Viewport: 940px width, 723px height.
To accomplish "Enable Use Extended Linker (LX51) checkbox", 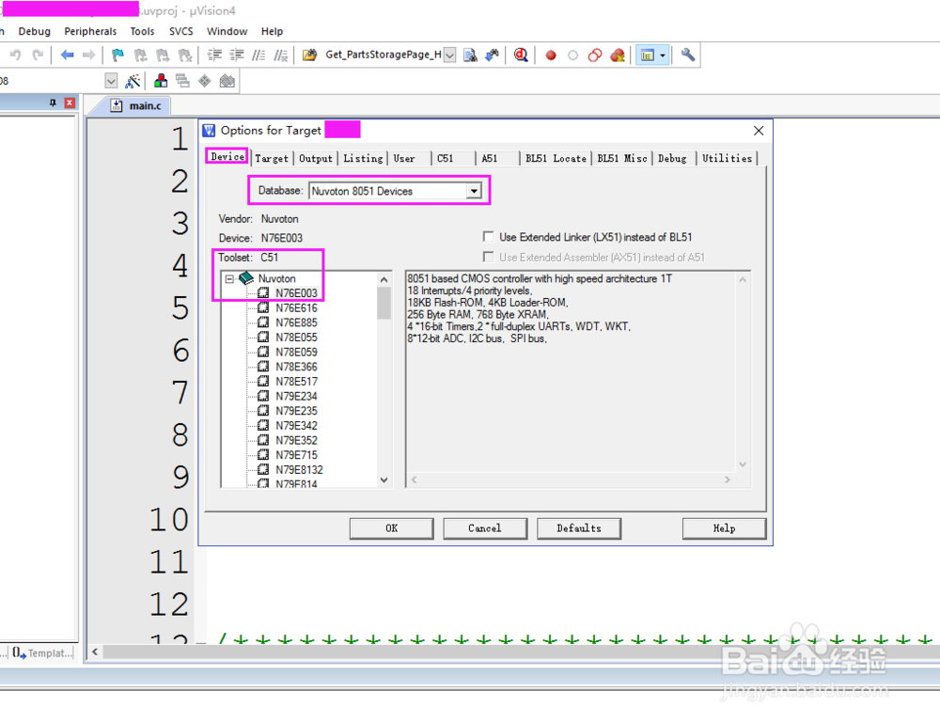I will (489, 237).
